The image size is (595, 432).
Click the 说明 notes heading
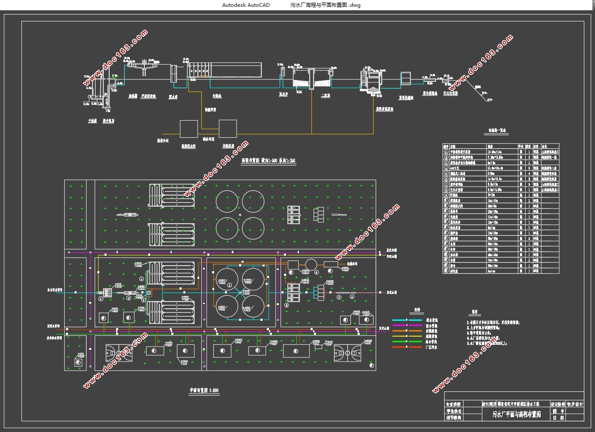(474, 312)
